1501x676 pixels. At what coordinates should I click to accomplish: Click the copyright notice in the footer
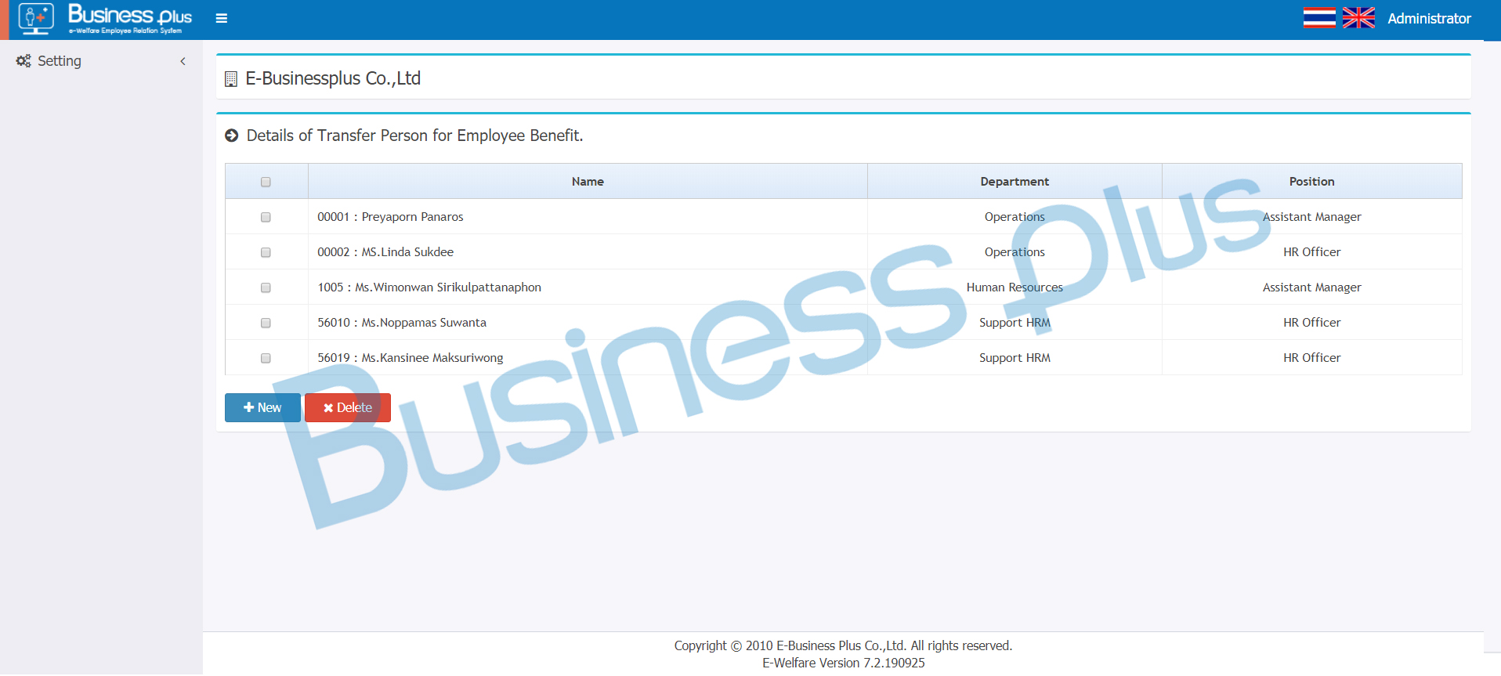(843, 645)
